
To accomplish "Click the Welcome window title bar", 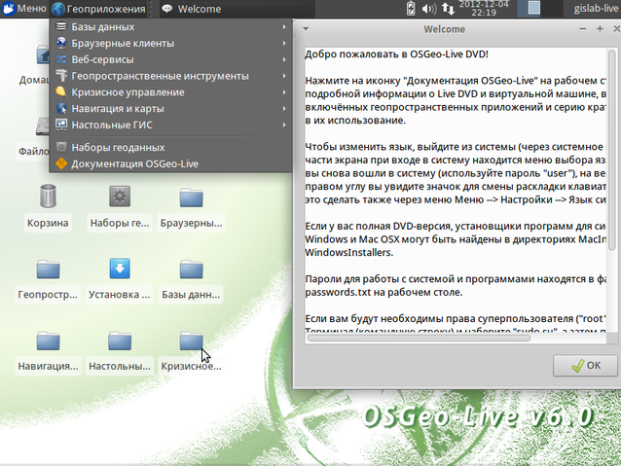I will (x=444, y=29).
